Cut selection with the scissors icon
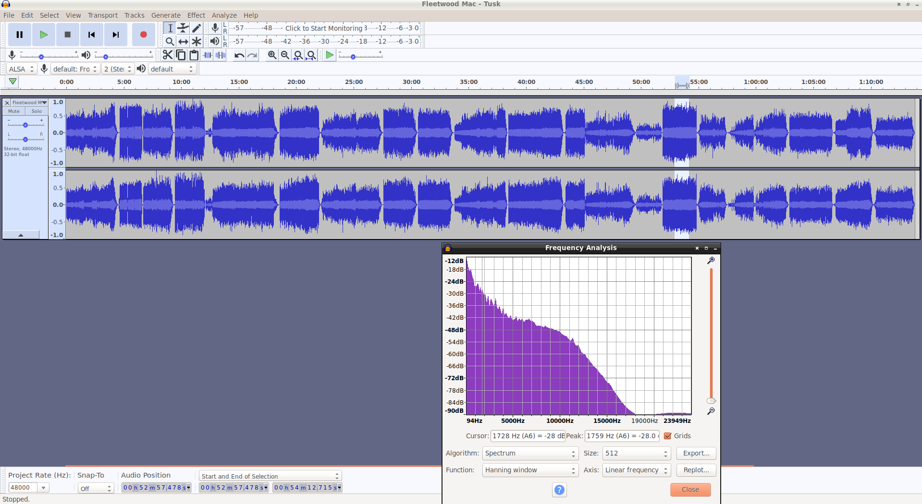 click(x=167, y=55)
